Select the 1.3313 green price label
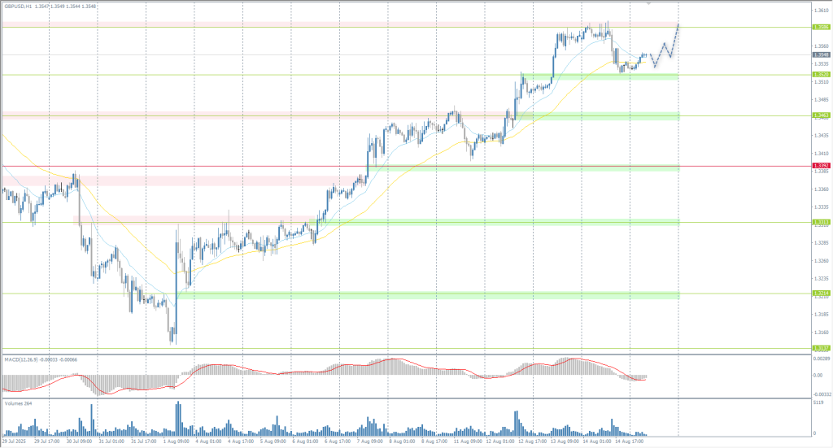Viewport: 833px width, 448px height. coord(820,222)
